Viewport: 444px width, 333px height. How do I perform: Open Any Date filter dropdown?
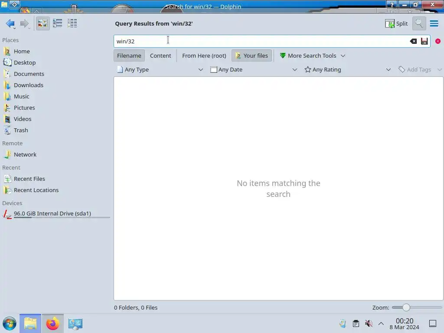tap(254, 70)
